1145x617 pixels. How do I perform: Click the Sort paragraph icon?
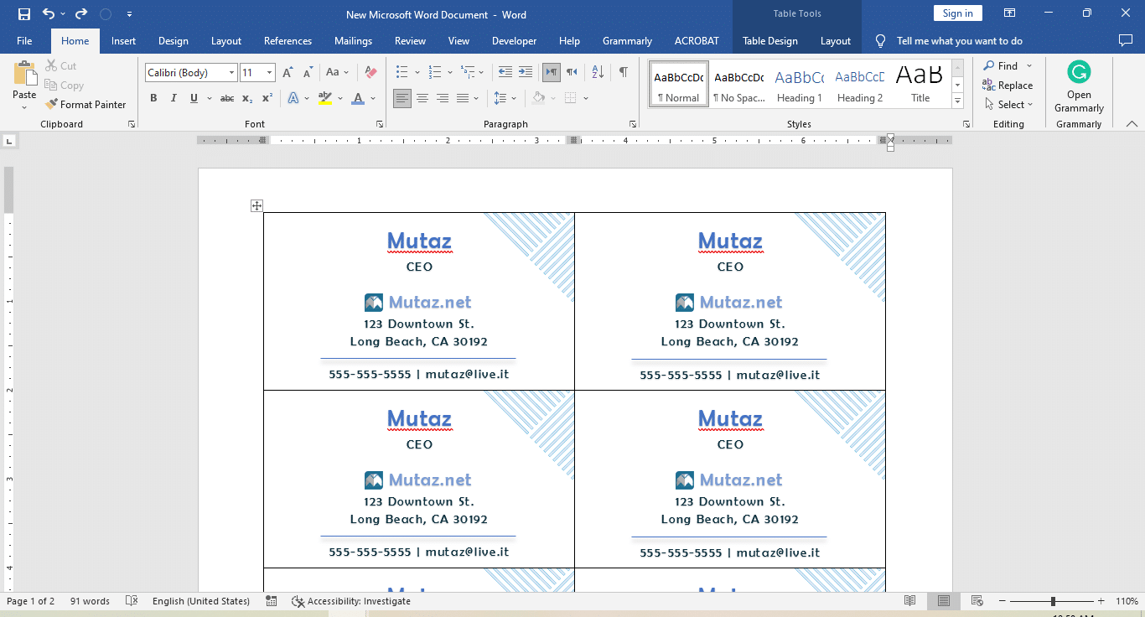click(598, 73)
